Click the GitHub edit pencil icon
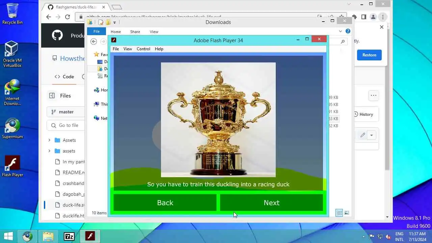Viewport: 432px width, 243px height. pos(362,135)
